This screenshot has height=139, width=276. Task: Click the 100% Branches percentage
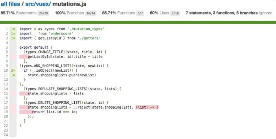point(60,13)
